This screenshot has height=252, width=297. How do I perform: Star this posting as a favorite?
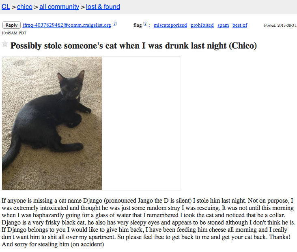(x=5, y=44)
